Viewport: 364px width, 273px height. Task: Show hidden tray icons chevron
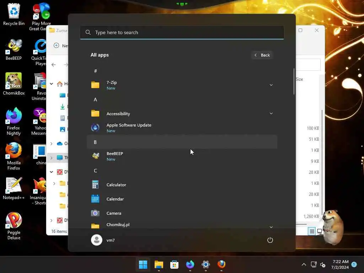[304, 264]
